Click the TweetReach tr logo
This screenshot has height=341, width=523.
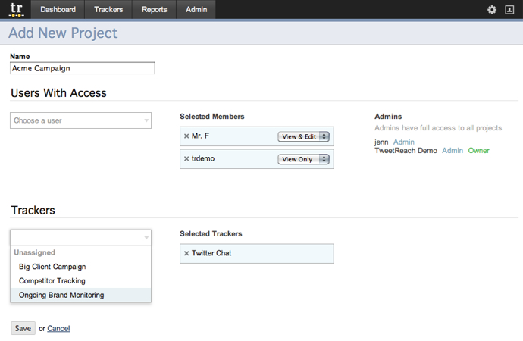point(16,10)
